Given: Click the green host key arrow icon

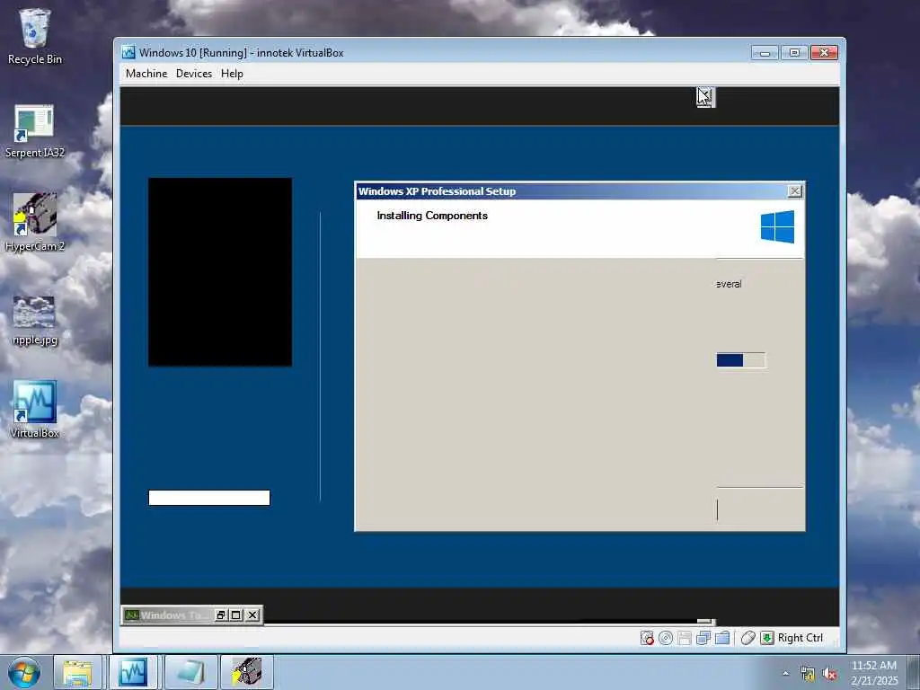Looking at the screenshot, I should 767,638.
